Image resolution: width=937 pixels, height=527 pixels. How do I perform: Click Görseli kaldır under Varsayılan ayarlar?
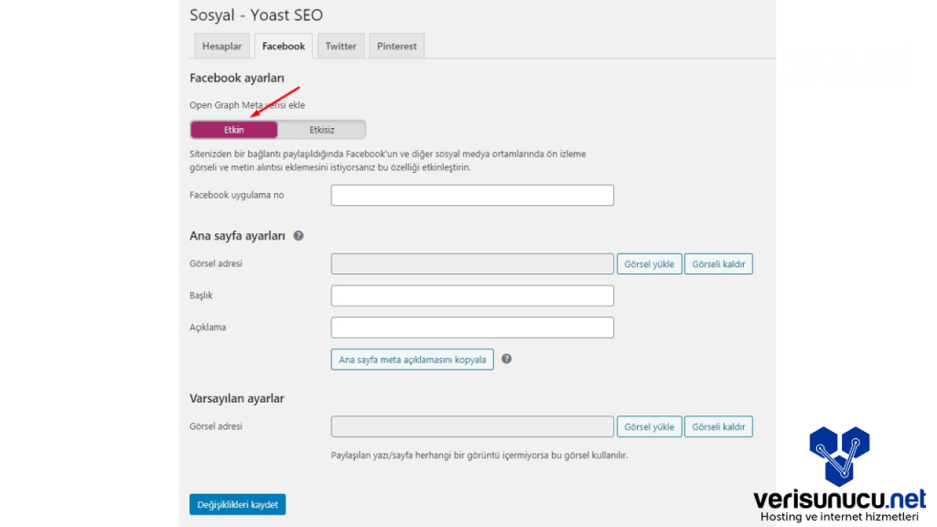[x=718, y=426]
